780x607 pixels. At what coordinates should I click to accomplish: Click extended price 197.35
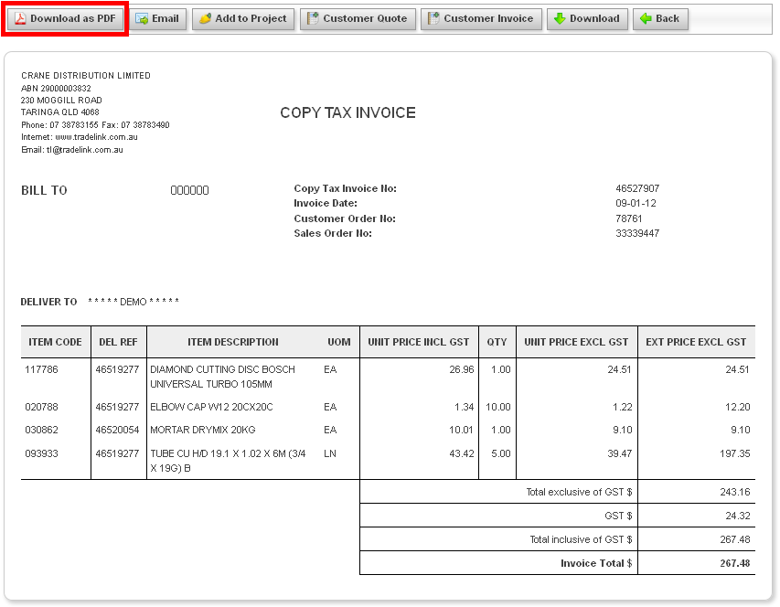[734, 453]
